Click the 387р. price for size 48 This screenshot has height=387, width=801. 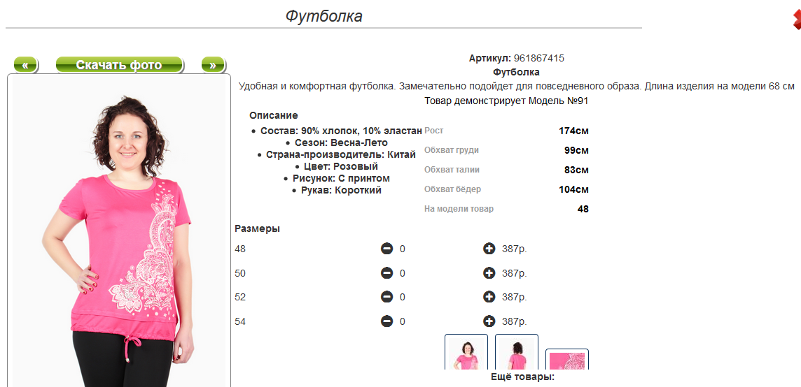pyautogui.click(x=514, y=249)
